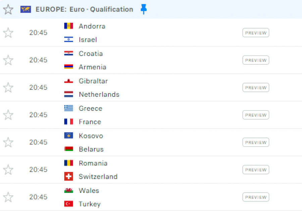View the Greece vs France preview

256,115
